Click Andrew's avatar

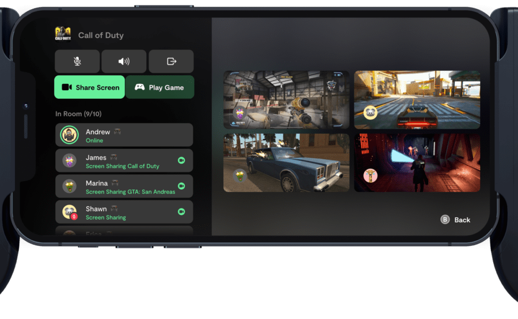tap(70, 135)
